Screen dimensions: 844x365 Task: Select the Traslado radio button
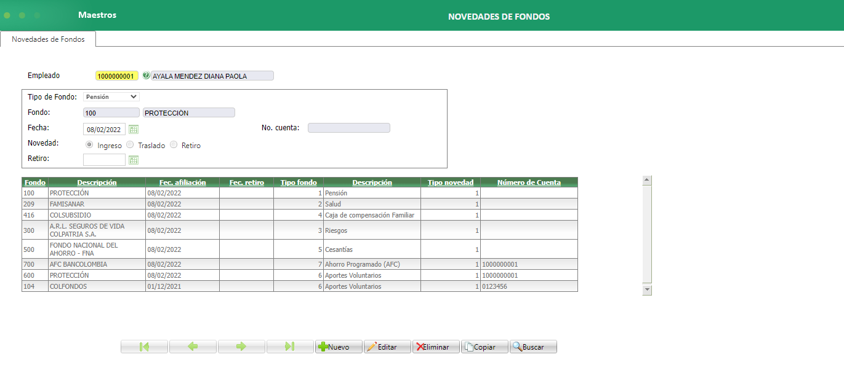[129, 144]
